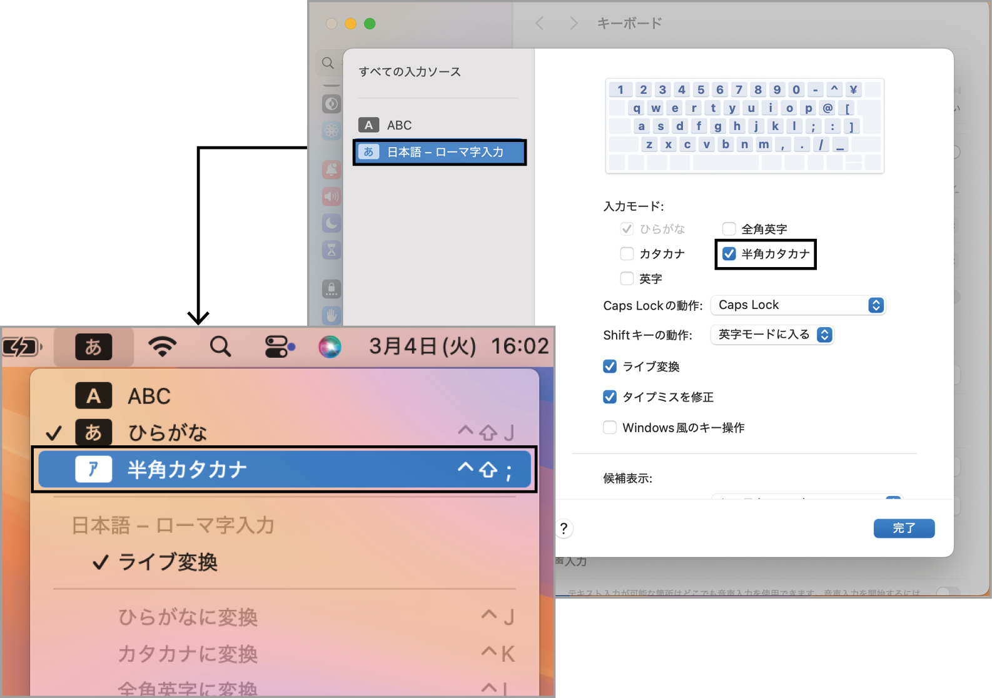This screenshot has width=992, height=698.
Task: Open the Notifications bell in the settings sidebar
Action: 332,169
